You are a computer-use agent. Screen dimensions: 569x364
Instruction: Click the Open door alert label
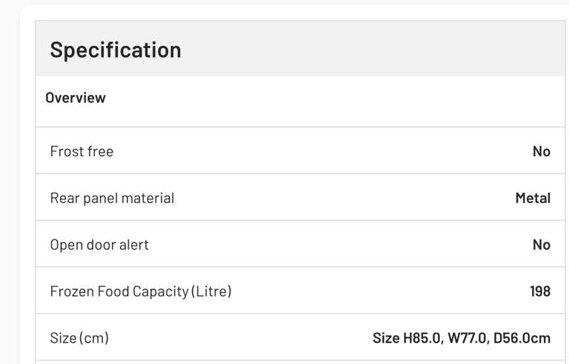tap(99, 245)
